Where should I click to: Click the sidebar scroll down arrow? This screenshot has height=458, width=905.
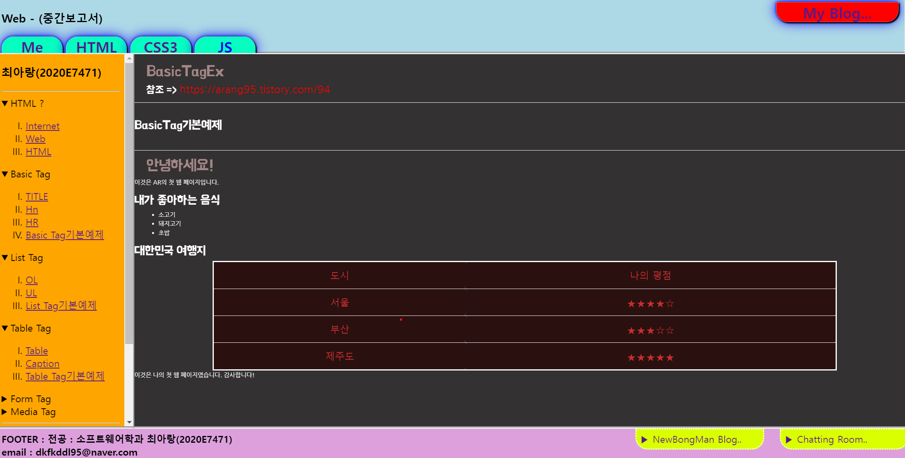coord(129,422)
